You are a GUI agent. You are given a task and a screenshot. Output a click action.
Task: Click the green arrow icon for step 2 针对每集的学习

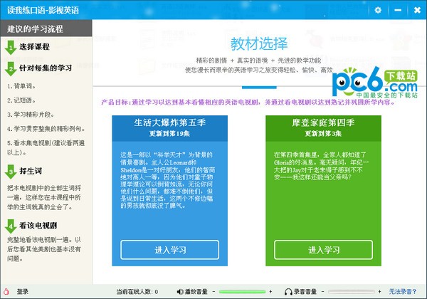(11, 69)
